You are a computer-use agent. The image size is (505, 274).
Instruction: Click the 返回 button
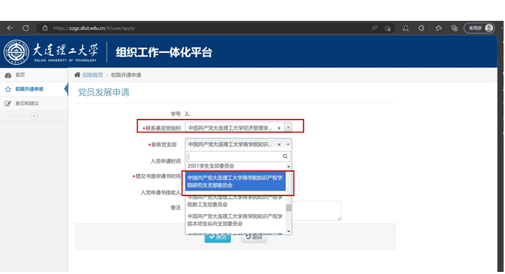[x=254, y=237]
